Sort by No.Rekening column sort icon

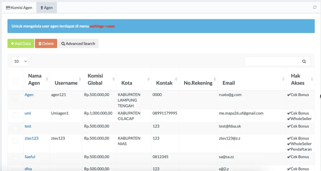[x=214, y=79]
